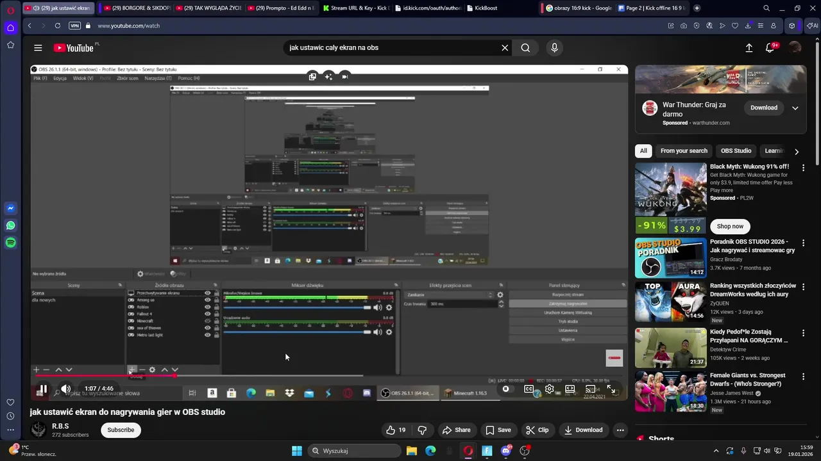Open options for the DreamWorks ranking video
Screen dimensions: 821x461
(803, 287)
